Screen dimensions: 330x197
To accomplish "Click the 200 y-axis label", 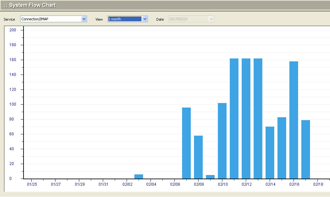I will 13,30.
